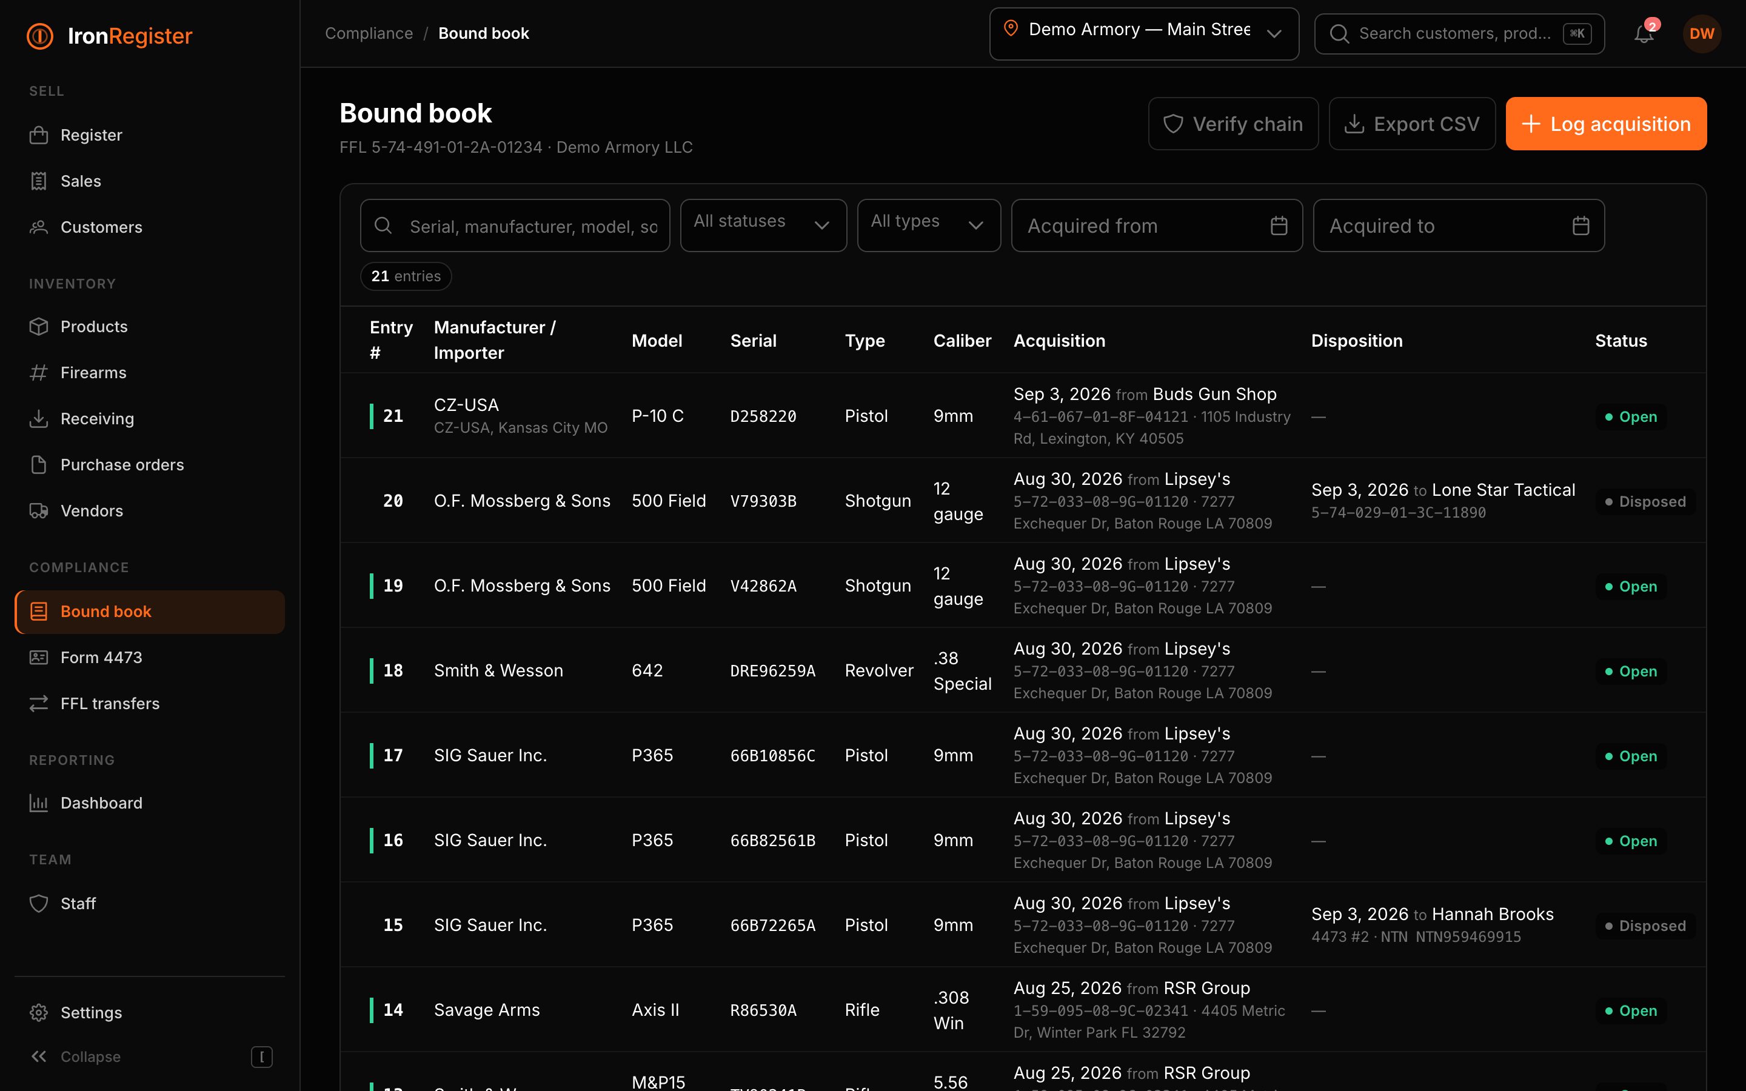
Task: Open Settings from the sidebar
Action: pos(149,1012)
